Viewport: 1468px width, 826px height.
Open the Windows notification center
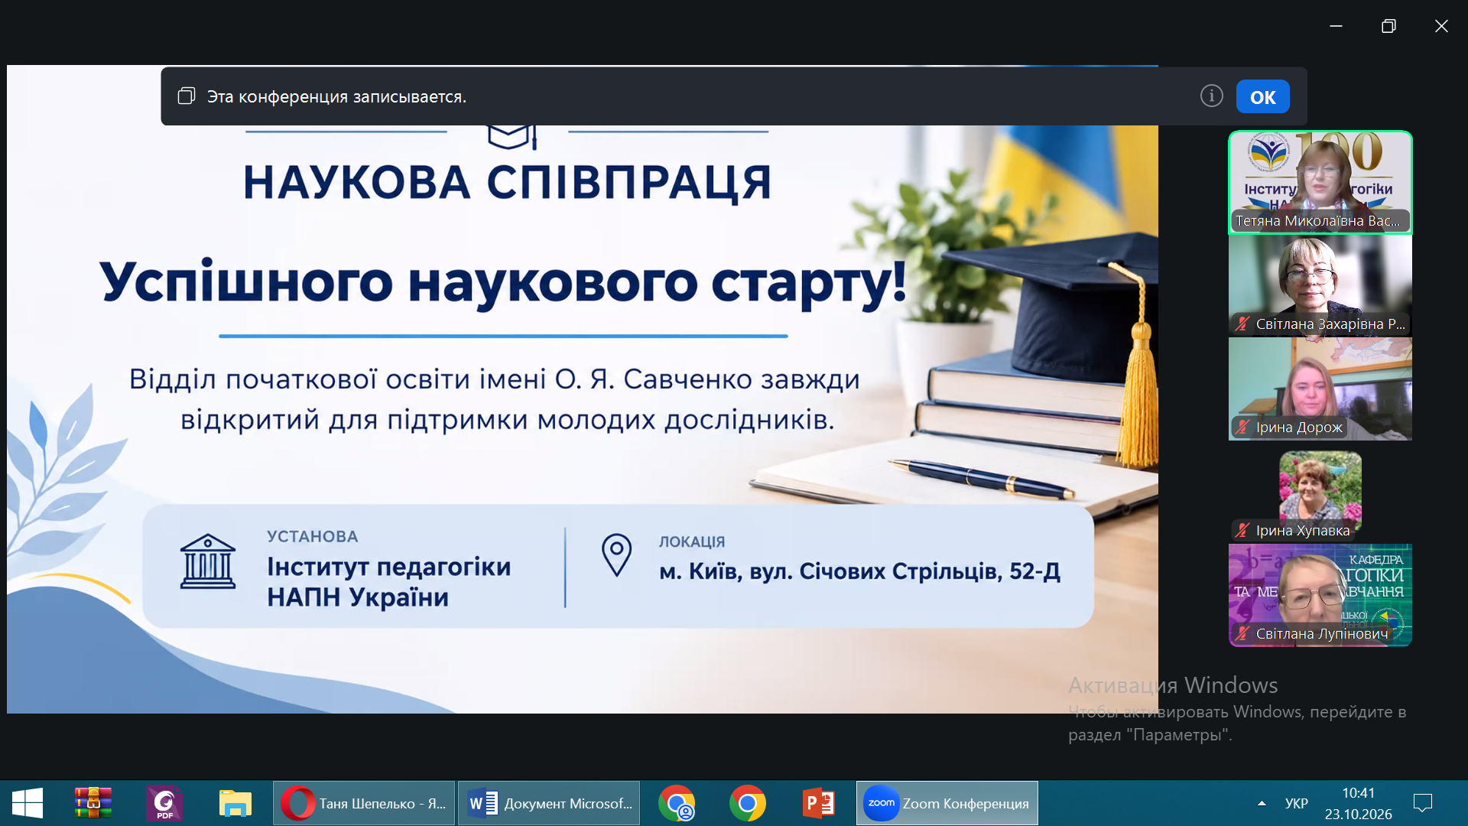point(1423,803)
